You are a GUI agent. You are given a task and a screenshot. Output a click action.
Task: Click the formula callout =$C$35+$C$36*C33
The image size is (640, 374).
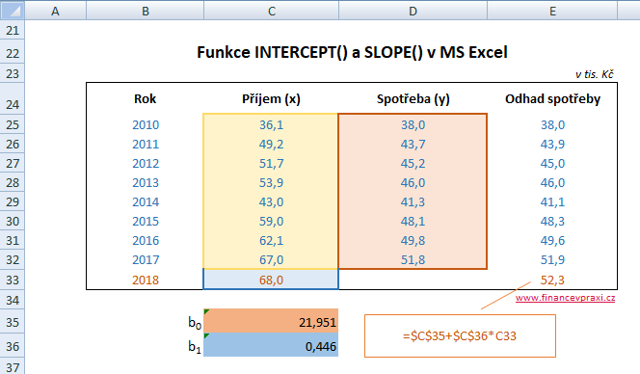click(x=460, y=335)
